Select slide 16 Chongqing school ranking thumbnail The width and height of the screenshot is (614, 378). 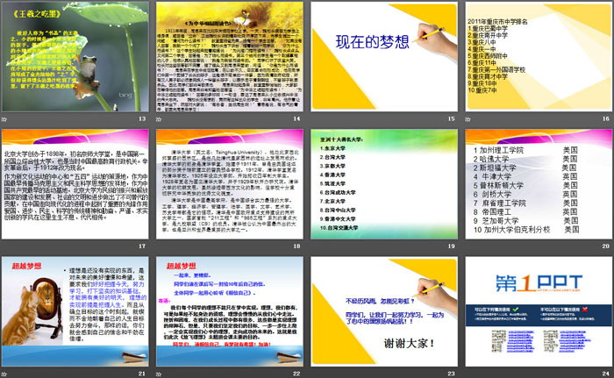(539, 57)
